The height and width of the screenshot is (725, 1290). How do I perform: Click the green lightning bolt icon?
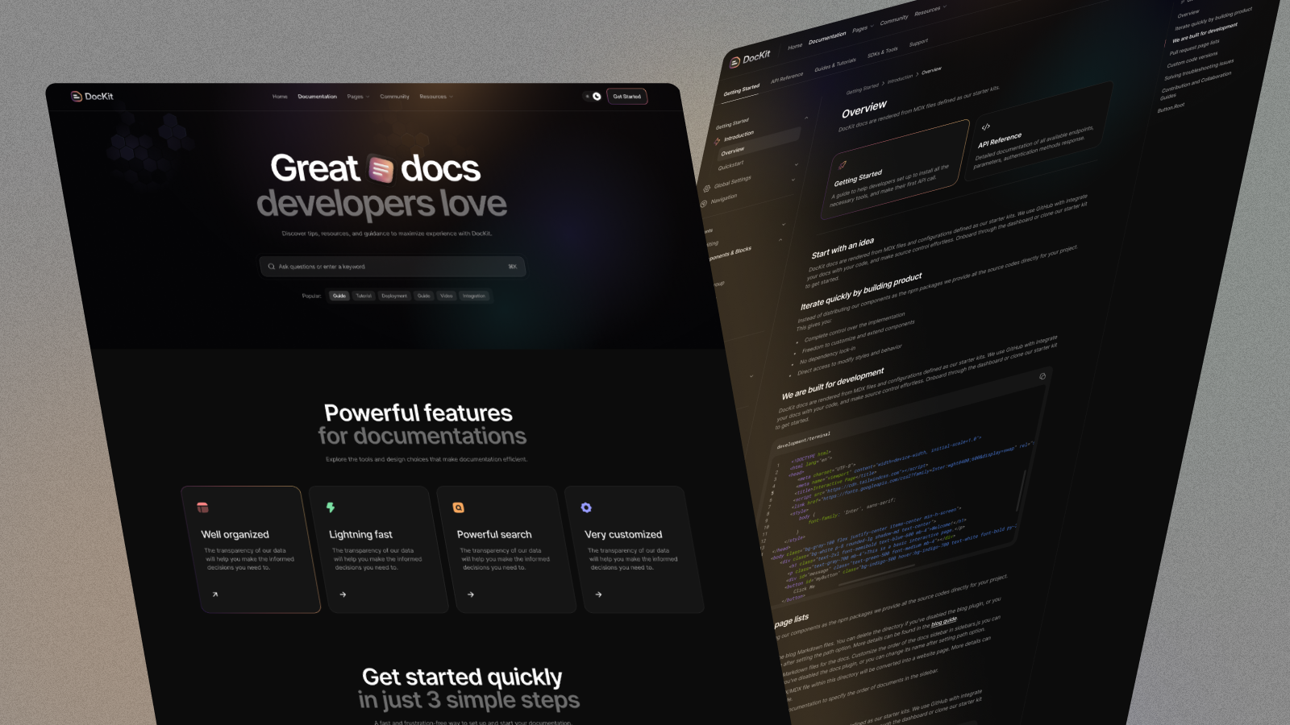(331, 507)
